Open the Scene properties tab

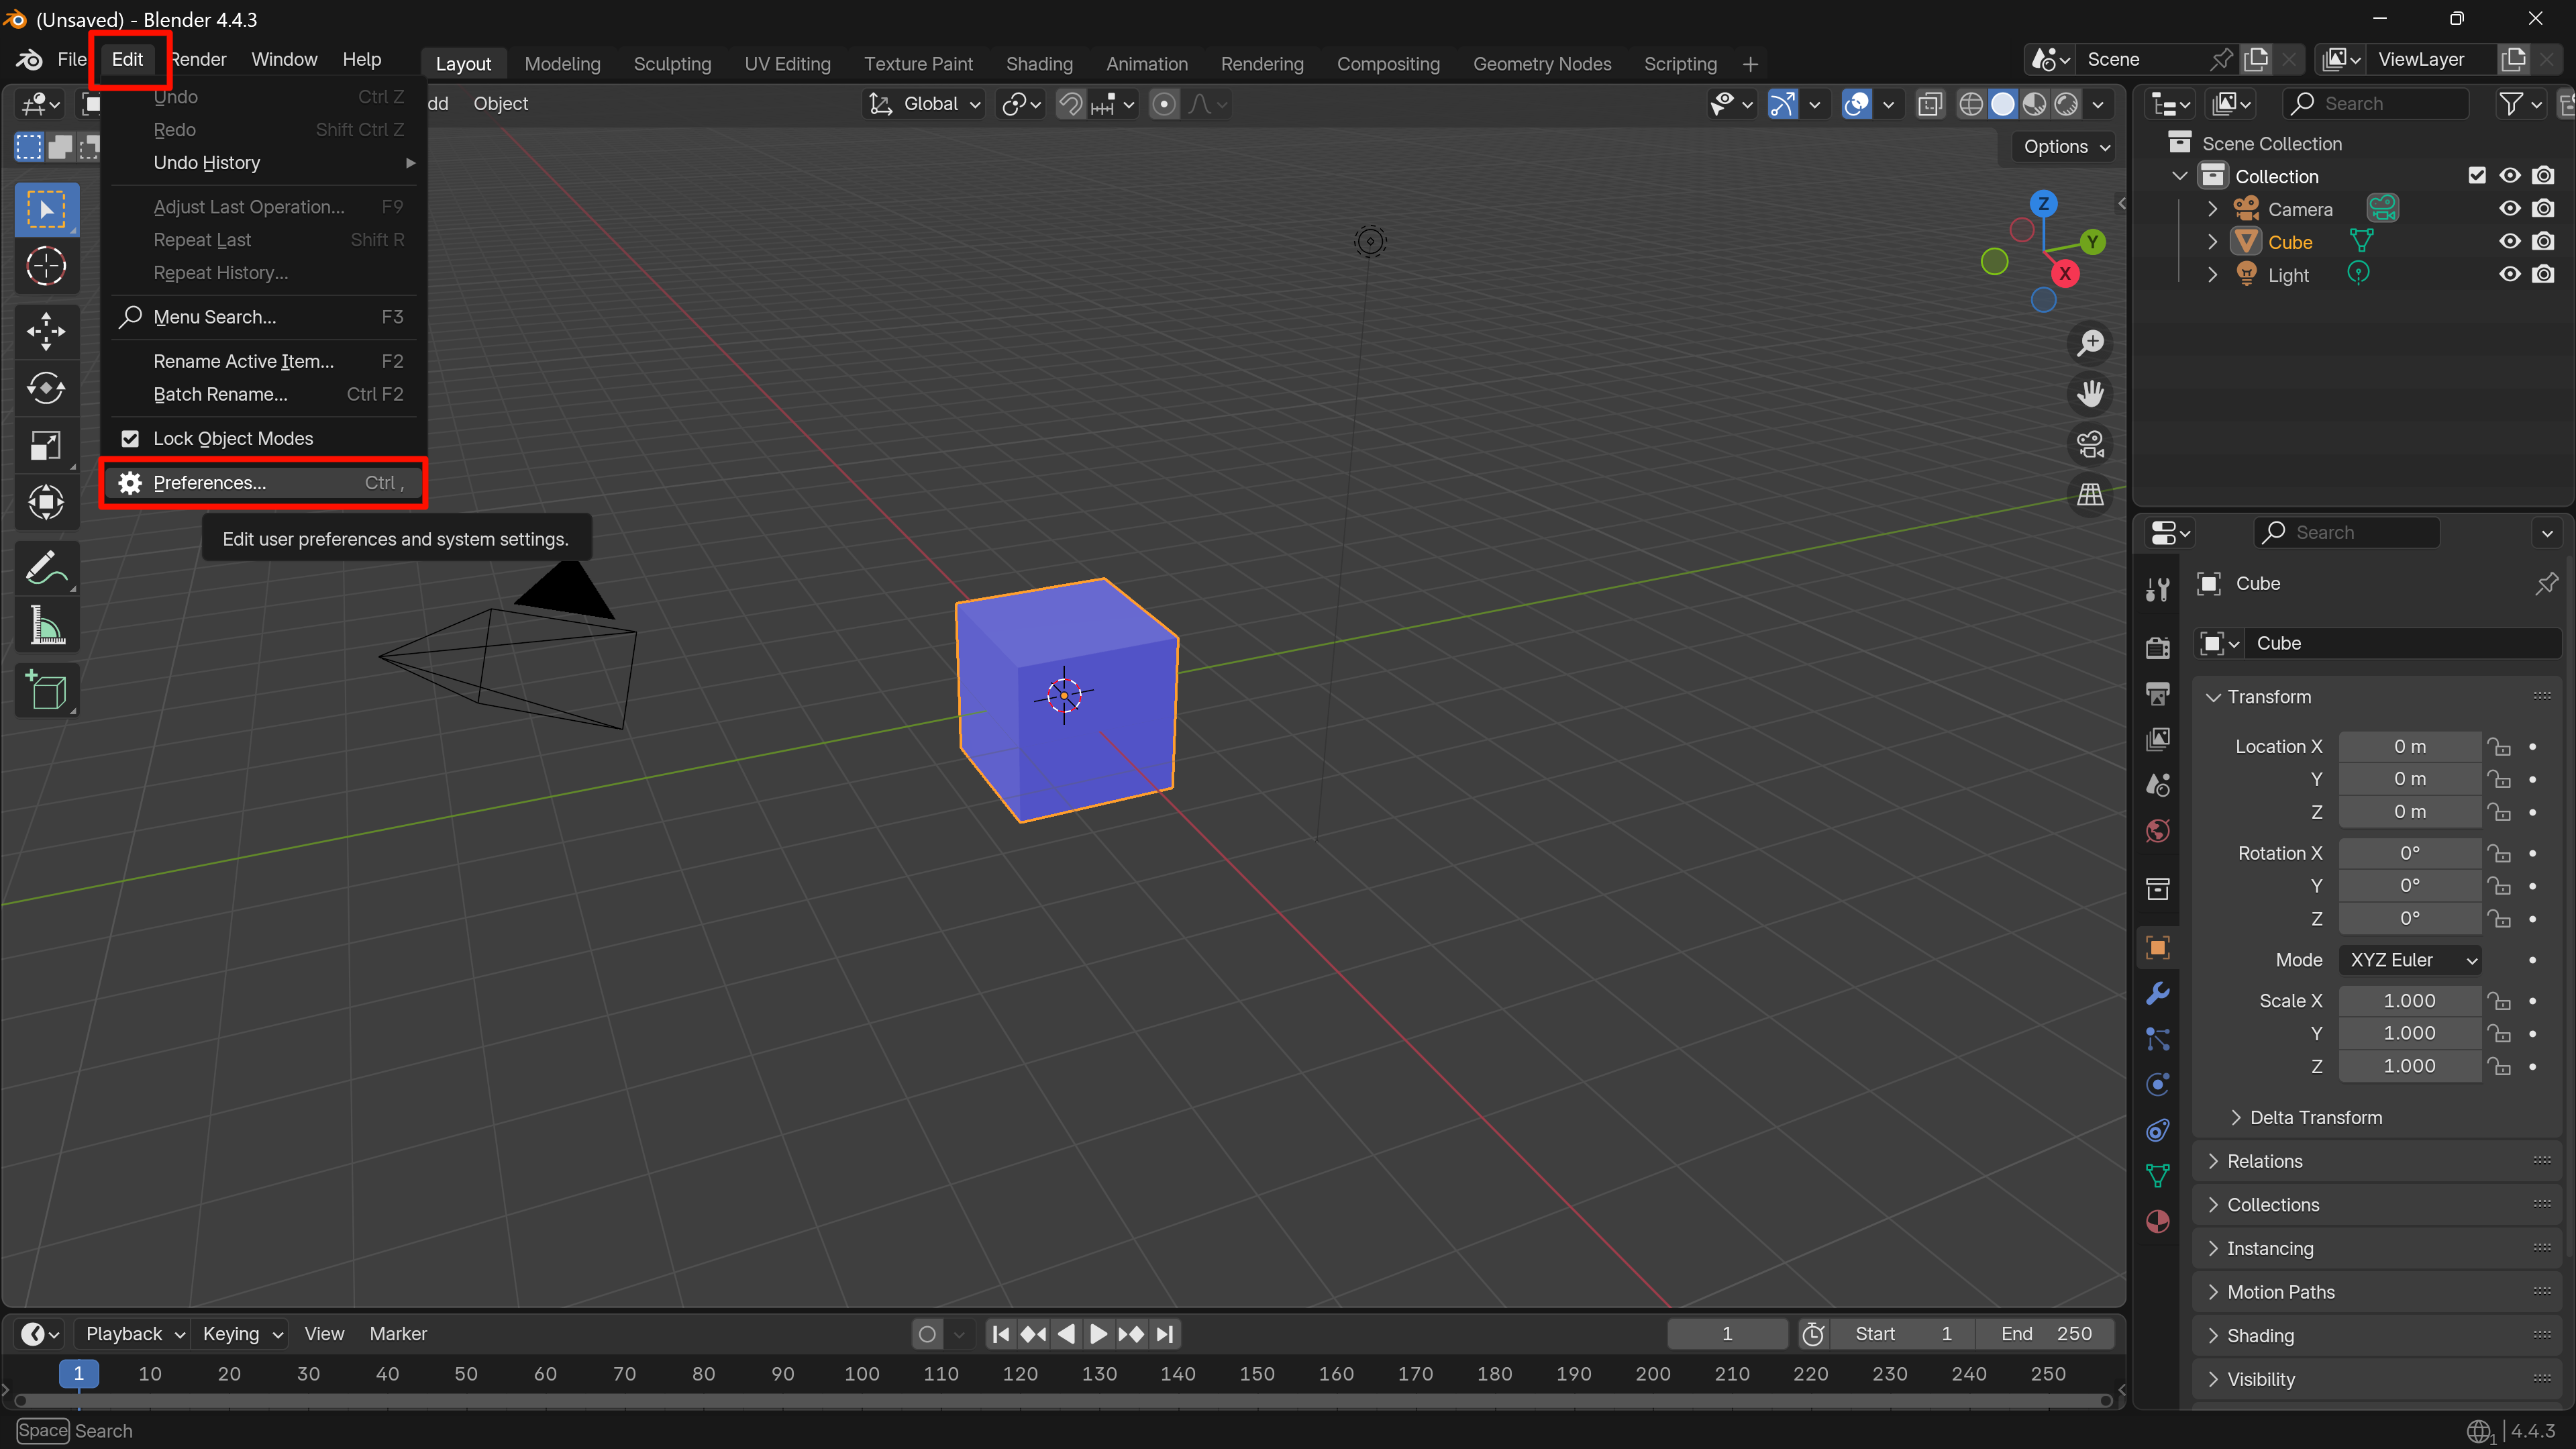2158,785
